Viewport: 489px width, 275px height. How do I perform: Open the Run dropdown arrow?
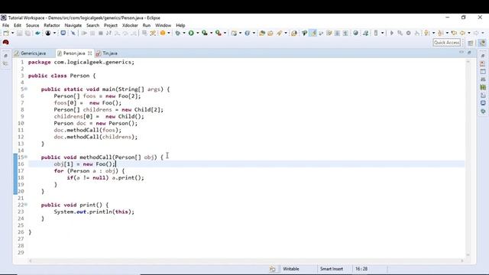point(198,33)
